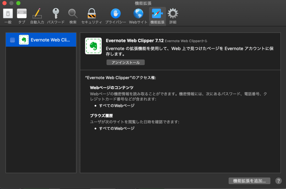The image size is (286, 189).
Task: Open the 詳細 (Advanced) gear pane
Action: (x=173, y=16)
